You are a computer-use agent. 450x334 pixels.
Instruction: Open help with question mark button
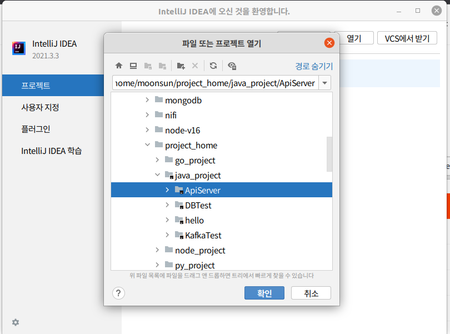[118, 293]
